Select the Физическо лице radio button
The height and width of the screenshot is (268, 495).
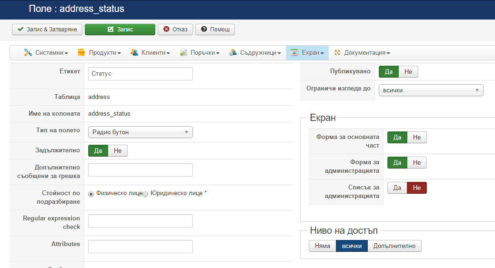(91, 194)
